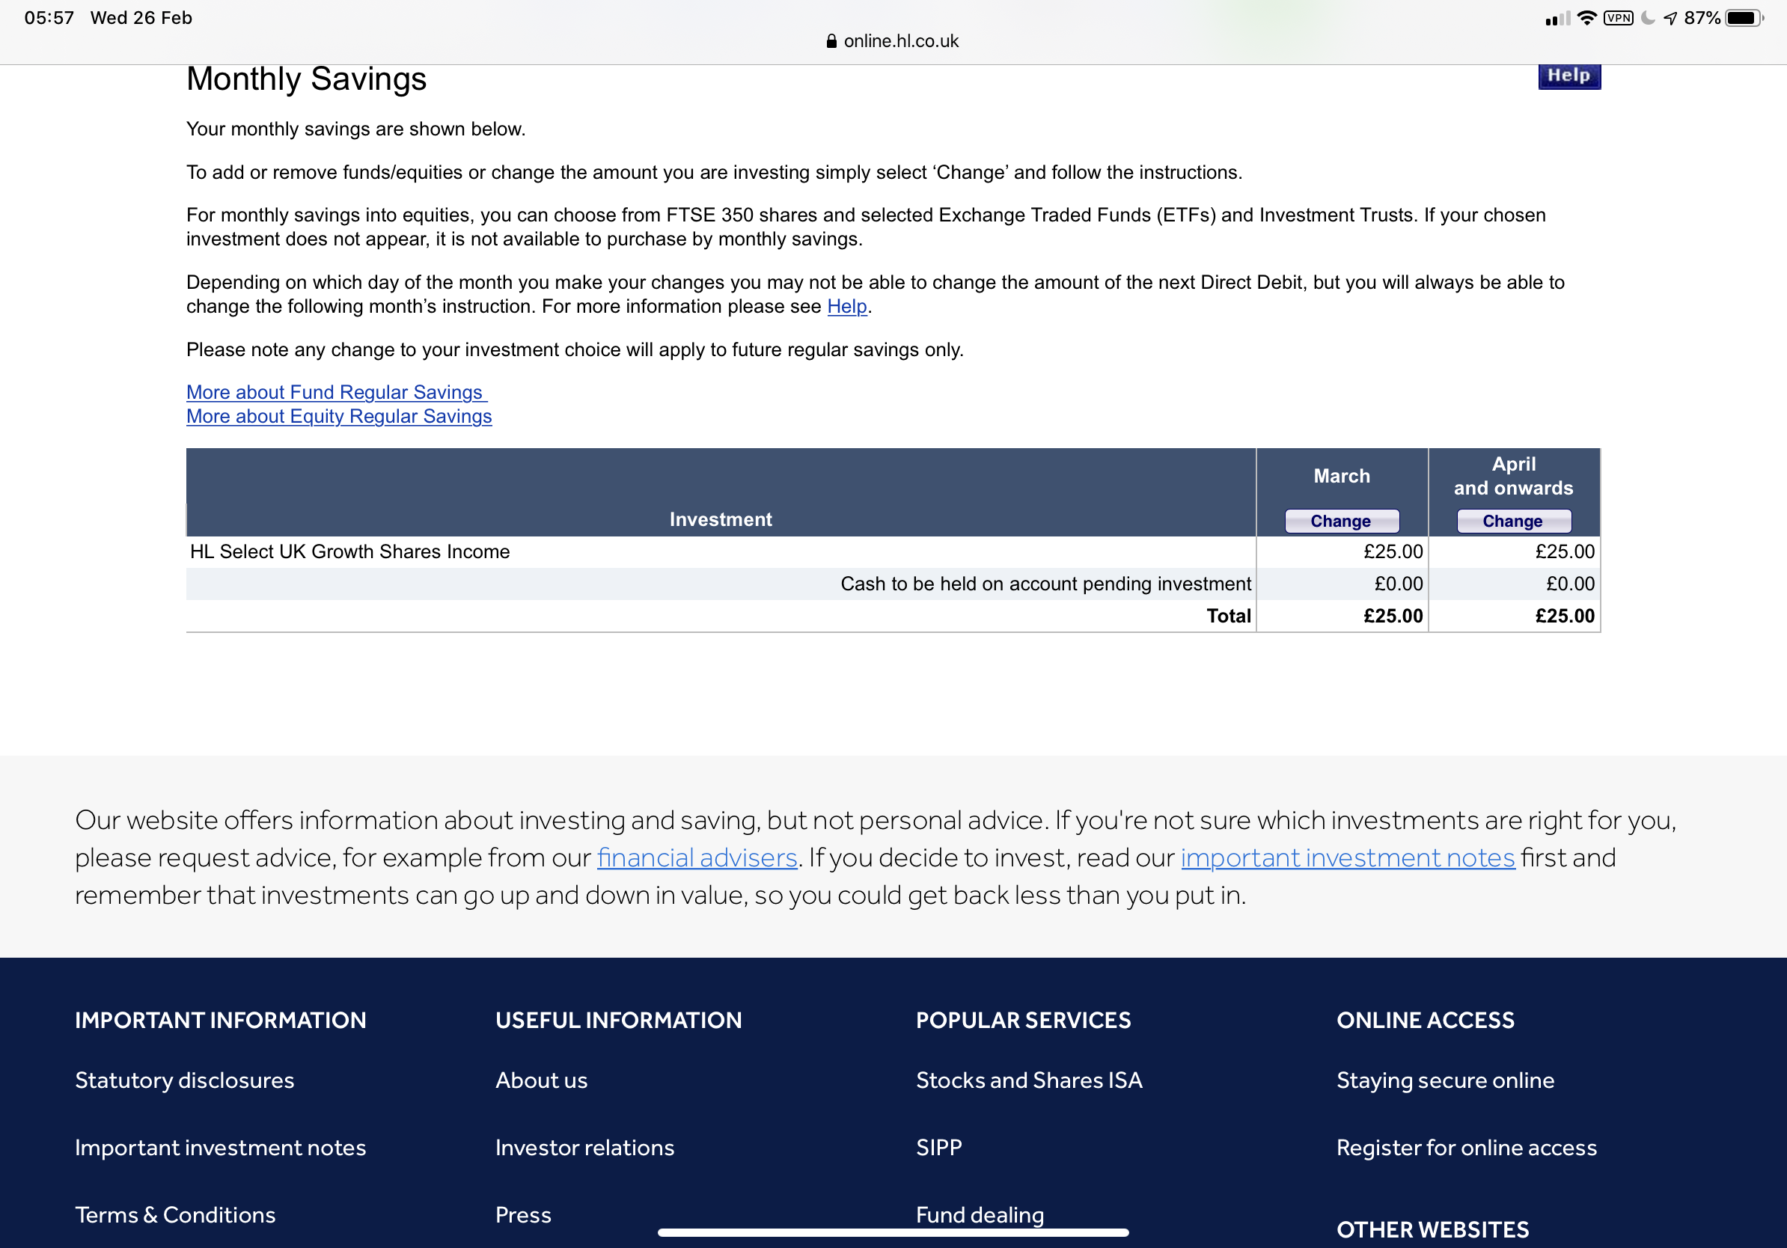Open SIPP footer link
1787x1248 pixels.
click(939, 1148)
